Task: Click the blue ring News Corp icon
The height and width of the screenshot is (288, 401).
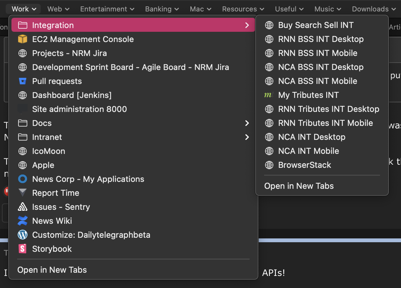Action: (23, 179)
